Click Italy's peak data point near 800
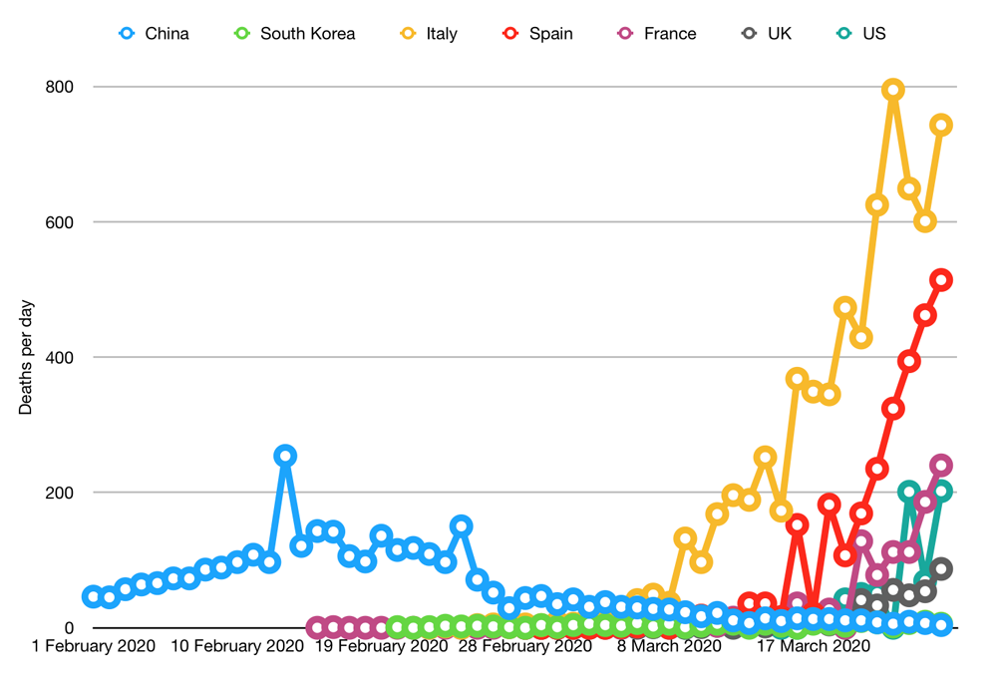The height and width of the screenshot is (684, 997). click(893, 90)
